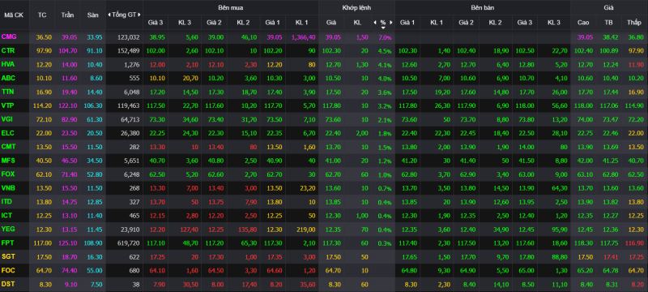The height and width of the screenshot is (292, 648).
Task: Click the sort indicator under % header
Action: point(383,28)
